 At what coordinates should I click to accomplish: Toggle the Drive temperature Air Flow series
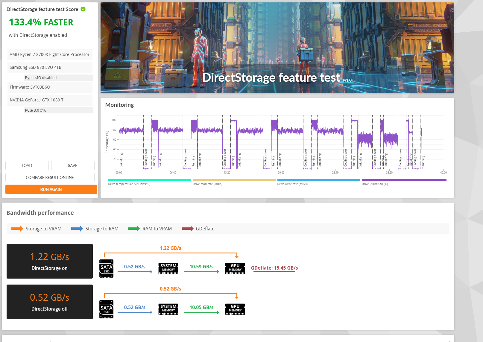[149, 180]
